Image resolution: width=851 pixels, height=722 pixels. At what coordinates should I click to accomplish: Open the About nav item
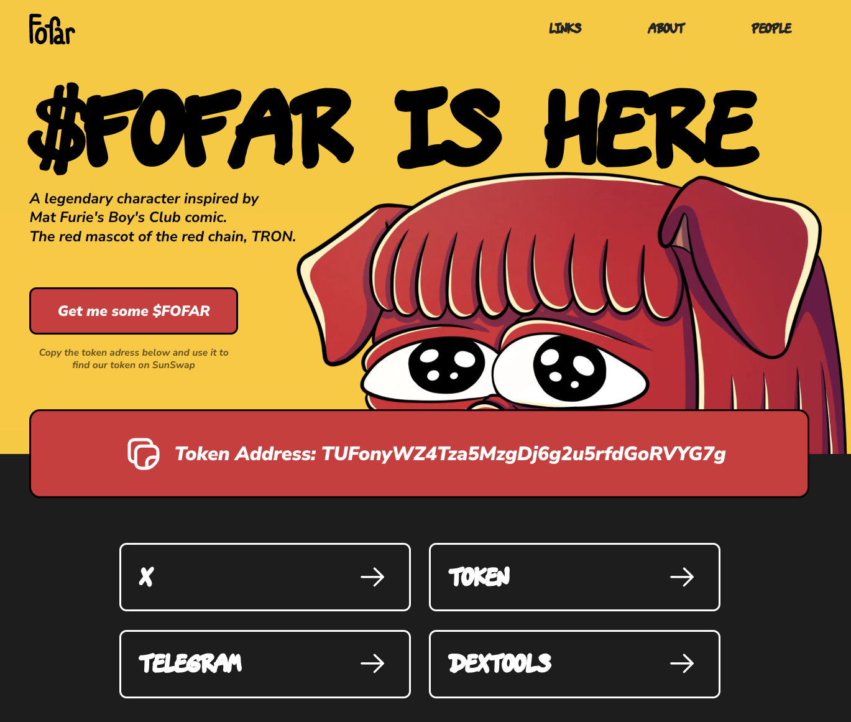click(666, 28)
